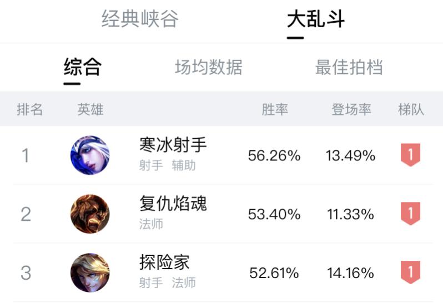Click 52.61% win rate of 探险家
This screenshot has width=443, height=303.
(x=274, y=273)
